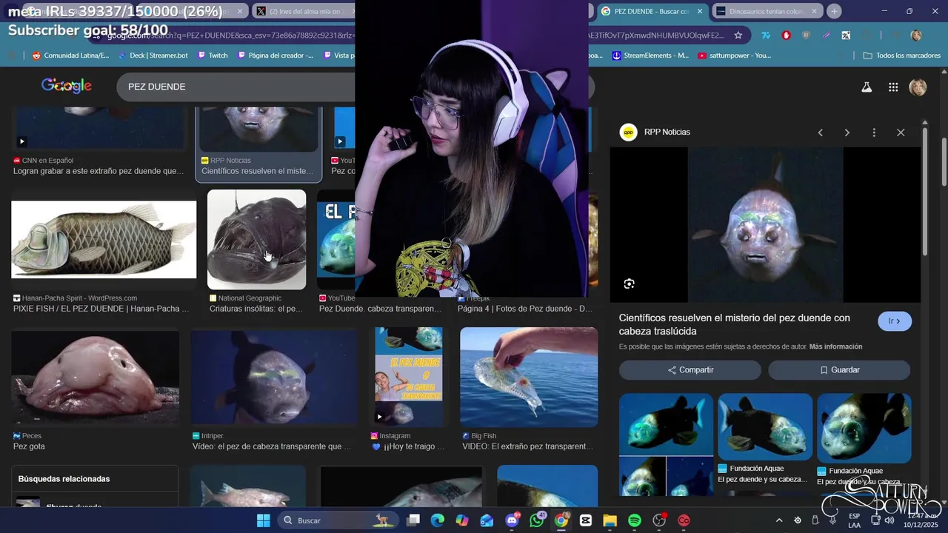The height and width of the screenshot is (533, 948).
Task: Click Guardar button
Action: pyautogui.click(x=839, y=370)
